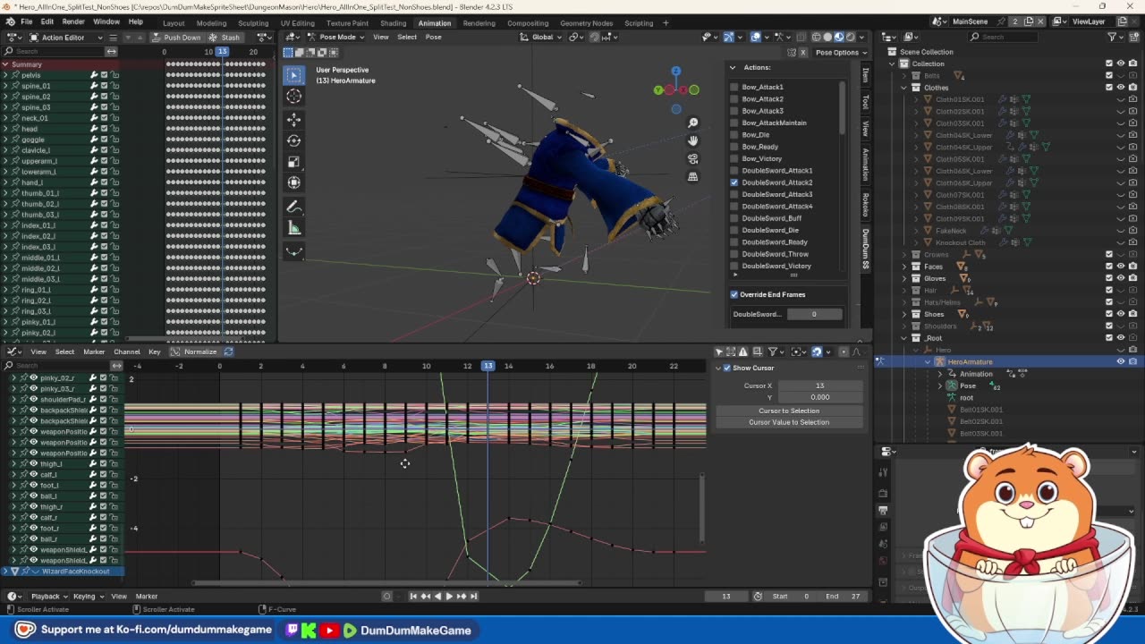Image resolution: width=1145 pixels, height=644 pixels.
Task: Switch to the Rendering workspace tab
Action: 479,23
